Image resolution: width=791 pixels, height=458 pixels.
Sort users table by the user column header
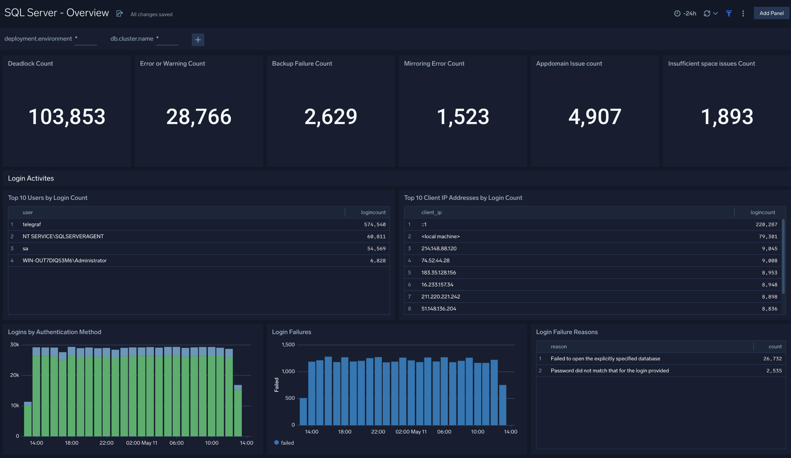[x=28, y=212]
